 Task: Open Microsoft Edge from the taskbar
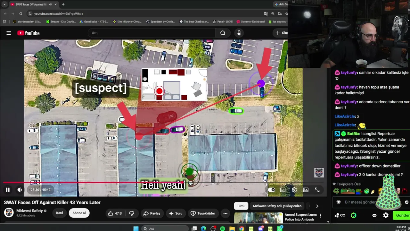(203, 228)
